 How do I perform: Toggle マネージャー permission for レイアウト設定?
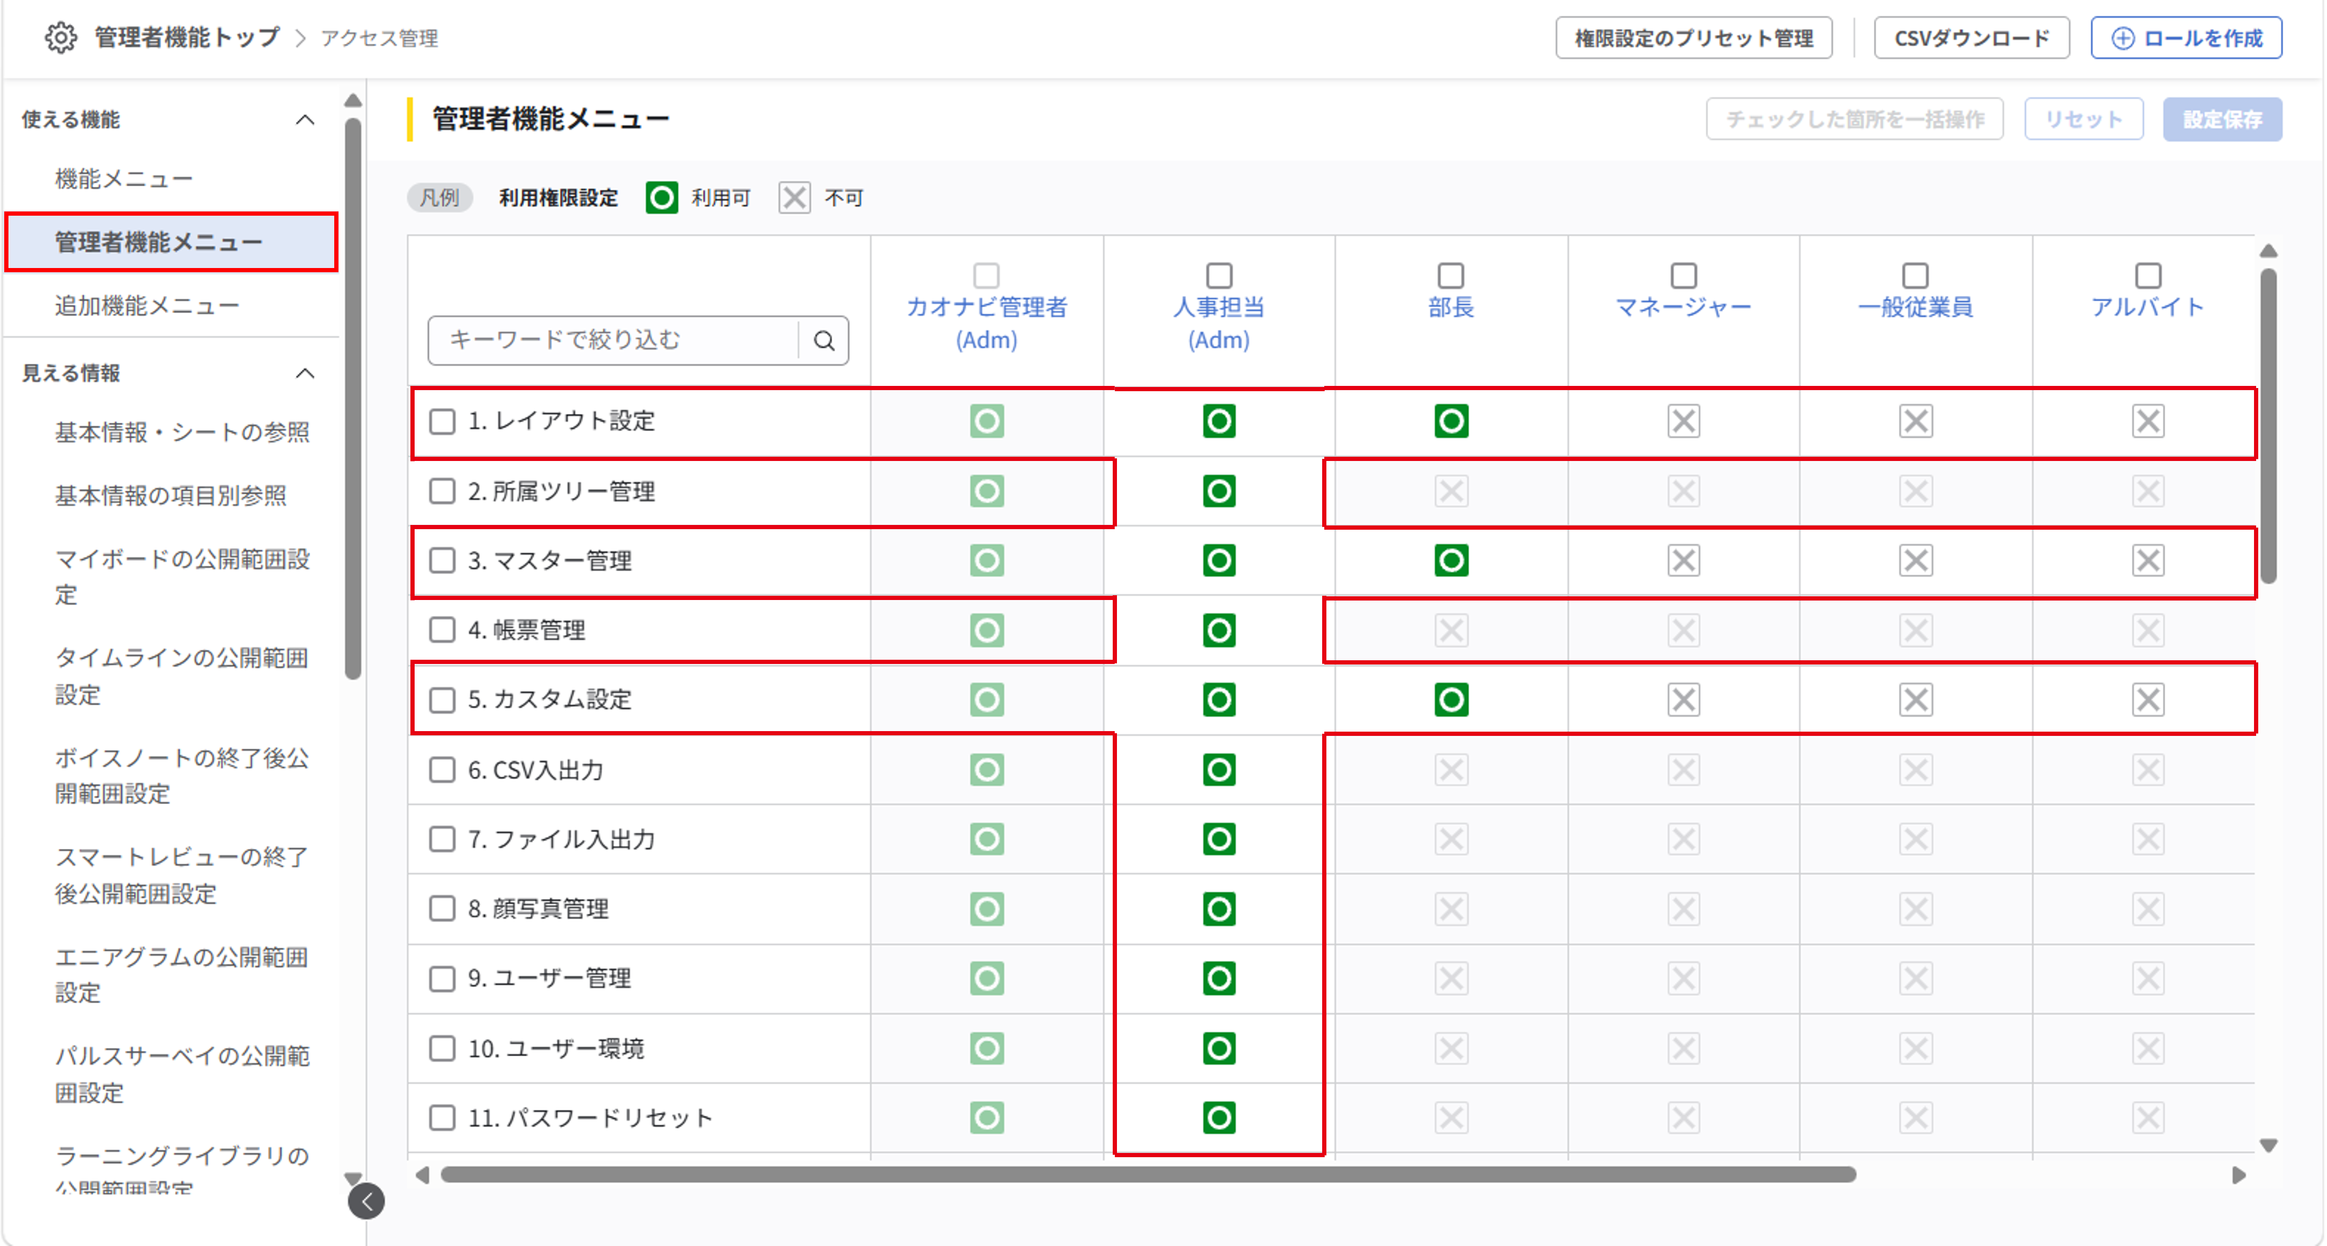click(x=1683, y=421)
